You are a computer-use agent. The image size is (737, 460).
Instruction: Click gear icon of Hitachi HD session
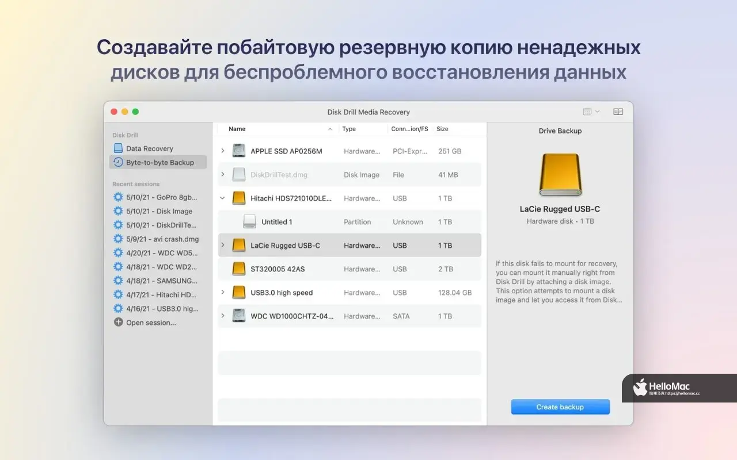(x=118, y=294)
